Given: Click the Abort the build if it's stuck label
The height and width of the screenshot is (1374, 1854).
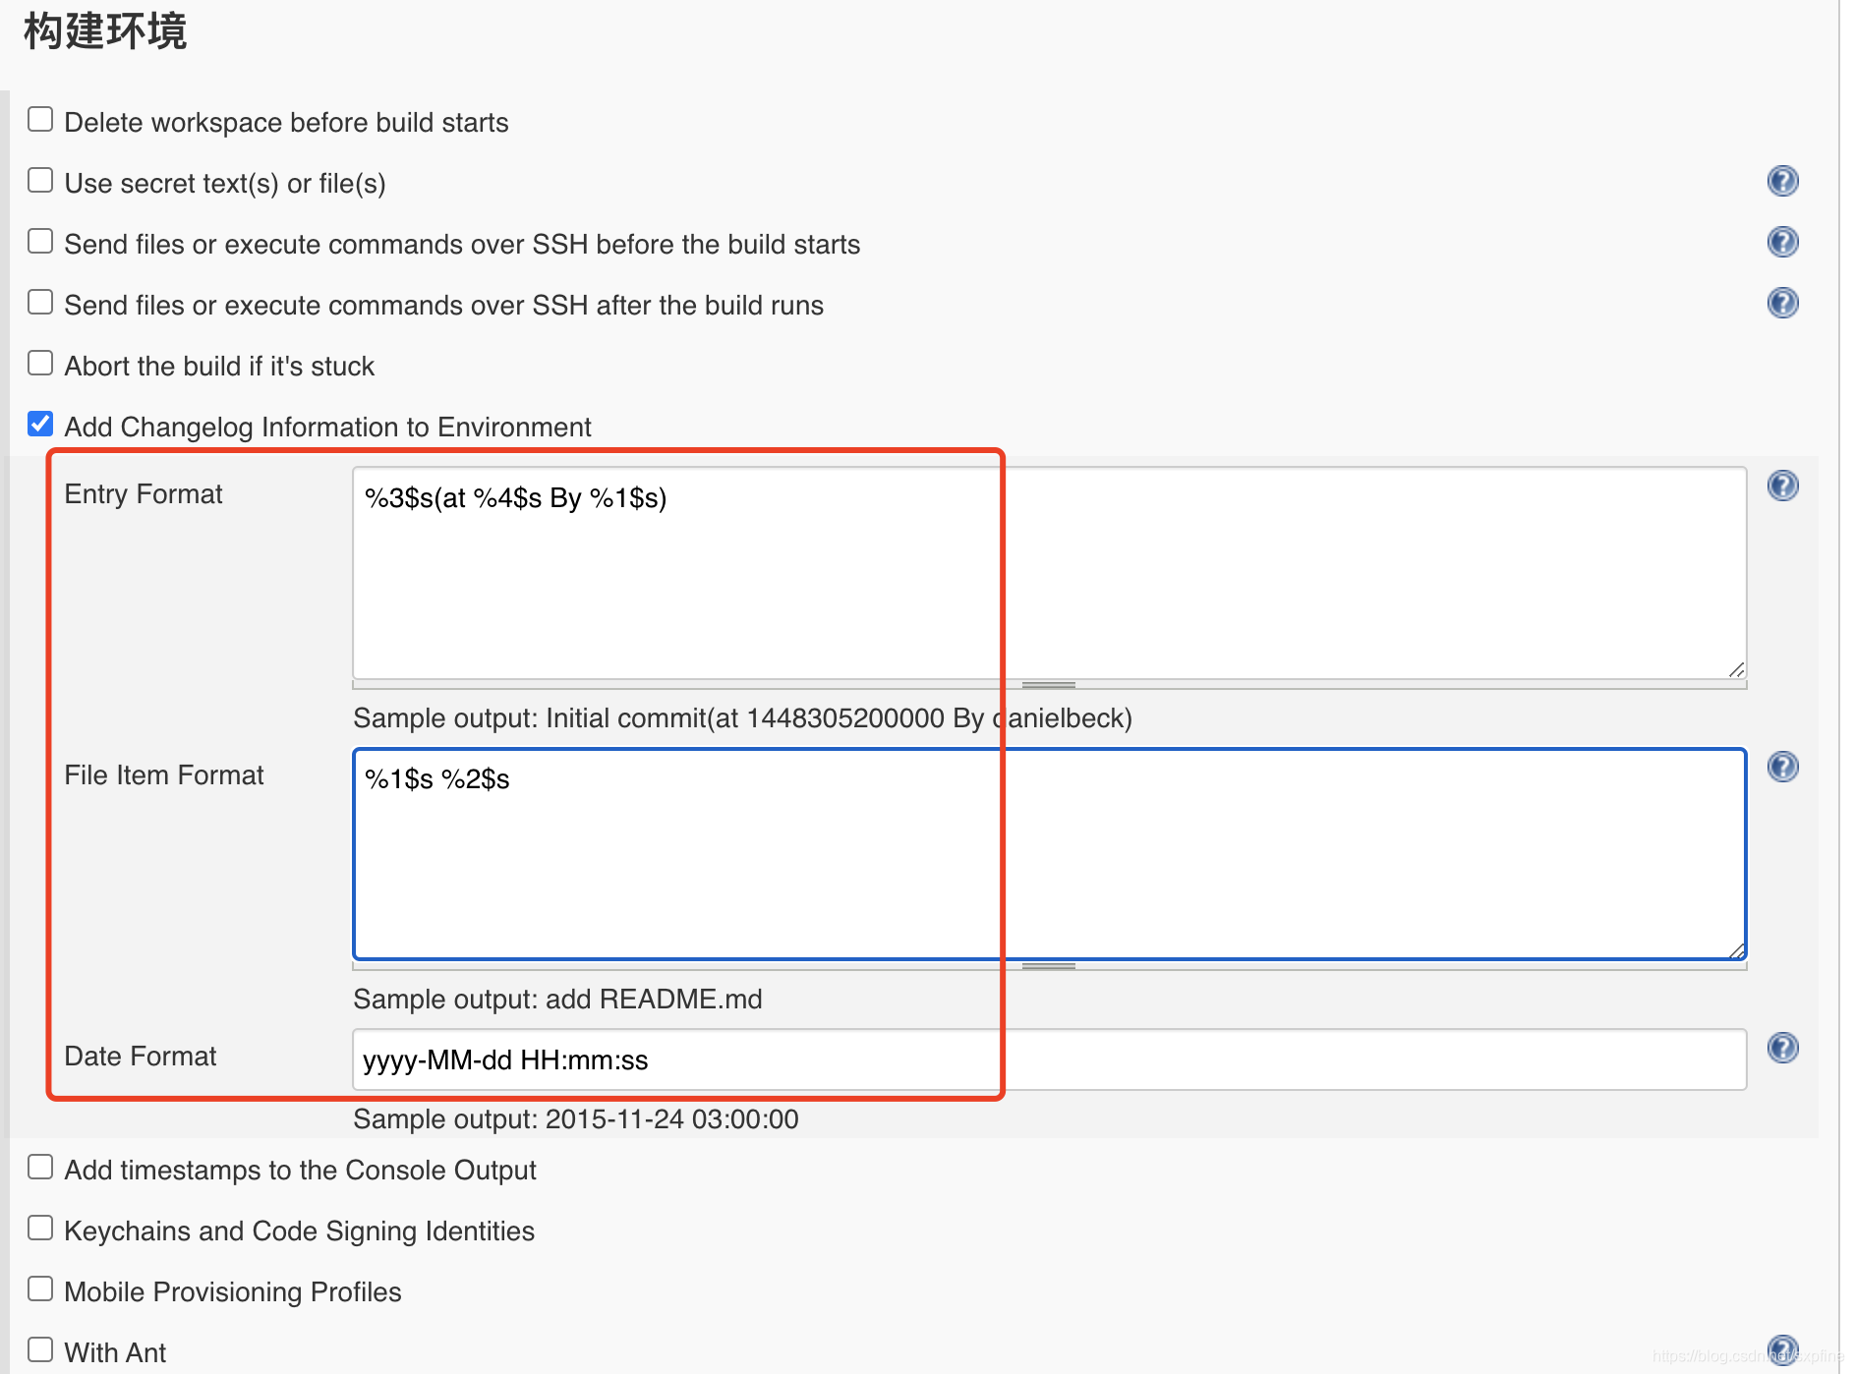Looking at the screenshot, I should click(219, 367).
